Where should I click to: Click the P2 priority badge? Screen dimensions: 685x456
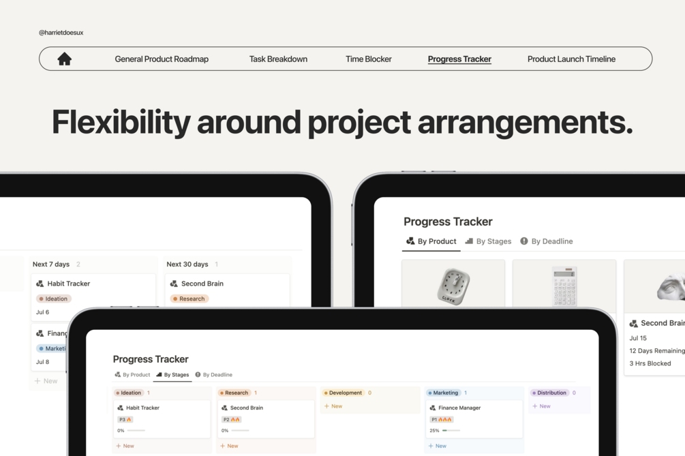click(232, 419)
